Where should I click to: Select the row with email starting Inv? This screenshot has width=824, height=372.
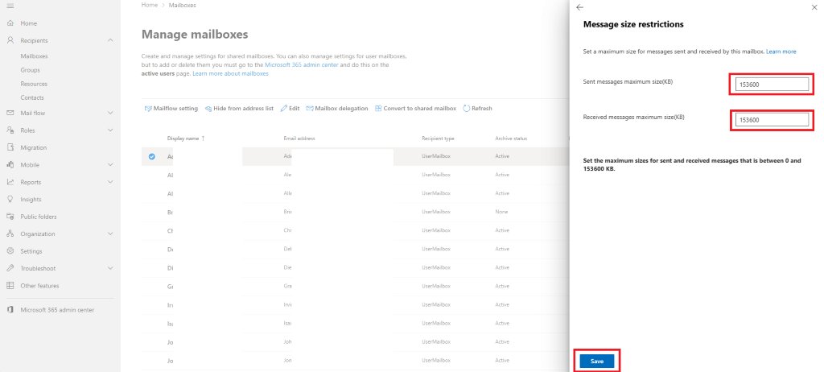coord(355,304)
